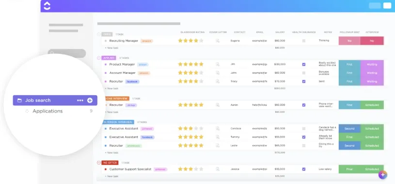Untick health insurance checkbox for Tommy's row

pos(304,137)
